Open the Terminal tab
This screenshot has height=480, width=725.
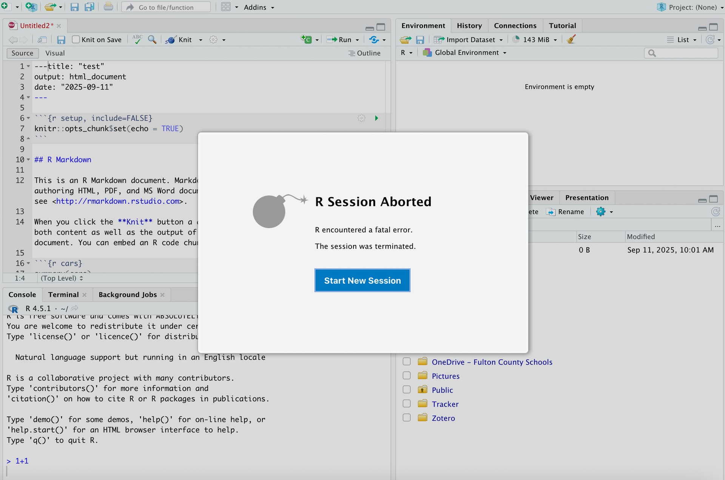(63, 294)
